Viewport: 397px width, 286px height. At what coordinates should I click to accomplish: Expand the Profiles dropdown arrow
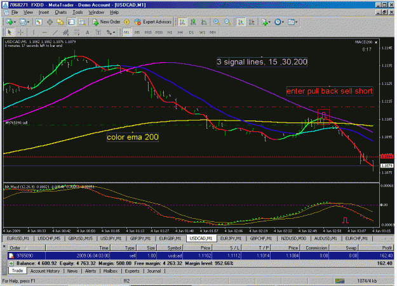click(x=28, y=22)
